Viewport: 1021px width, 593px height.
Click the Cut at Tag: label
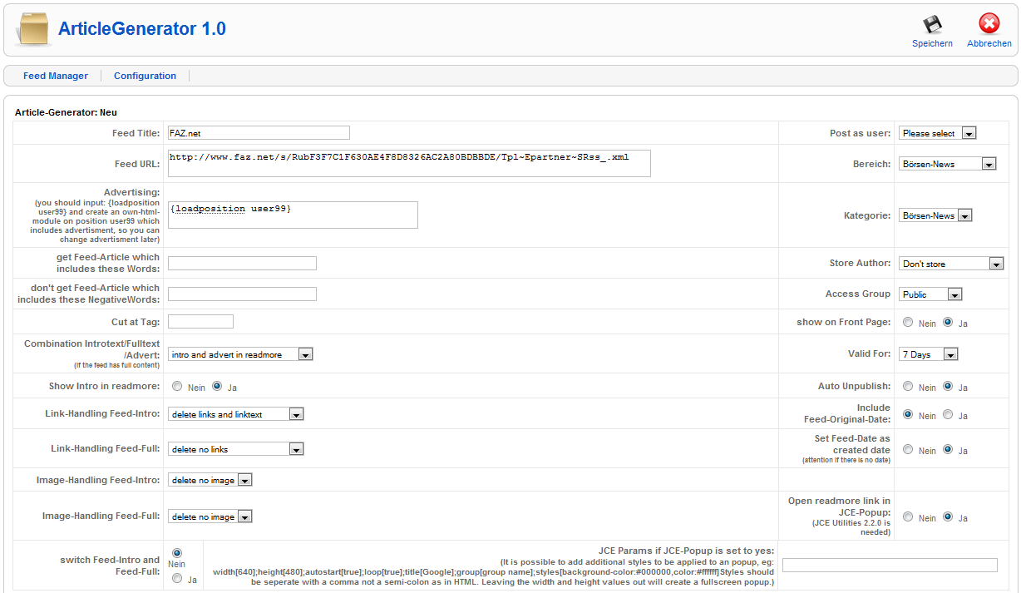pyautogui.click(x=136, y=321)
